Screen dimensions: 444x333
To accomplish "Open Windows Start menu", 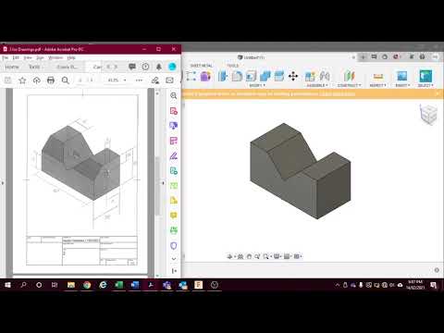I will pos(7,285).
